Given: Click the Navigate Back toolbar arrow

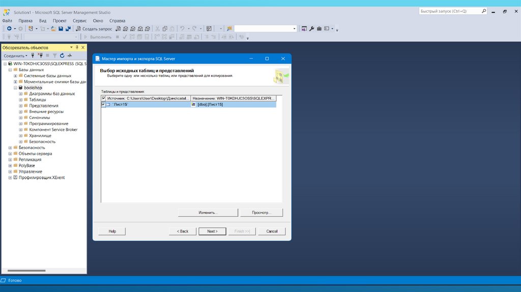Looking at the screenshot, I should coord(9,28).
